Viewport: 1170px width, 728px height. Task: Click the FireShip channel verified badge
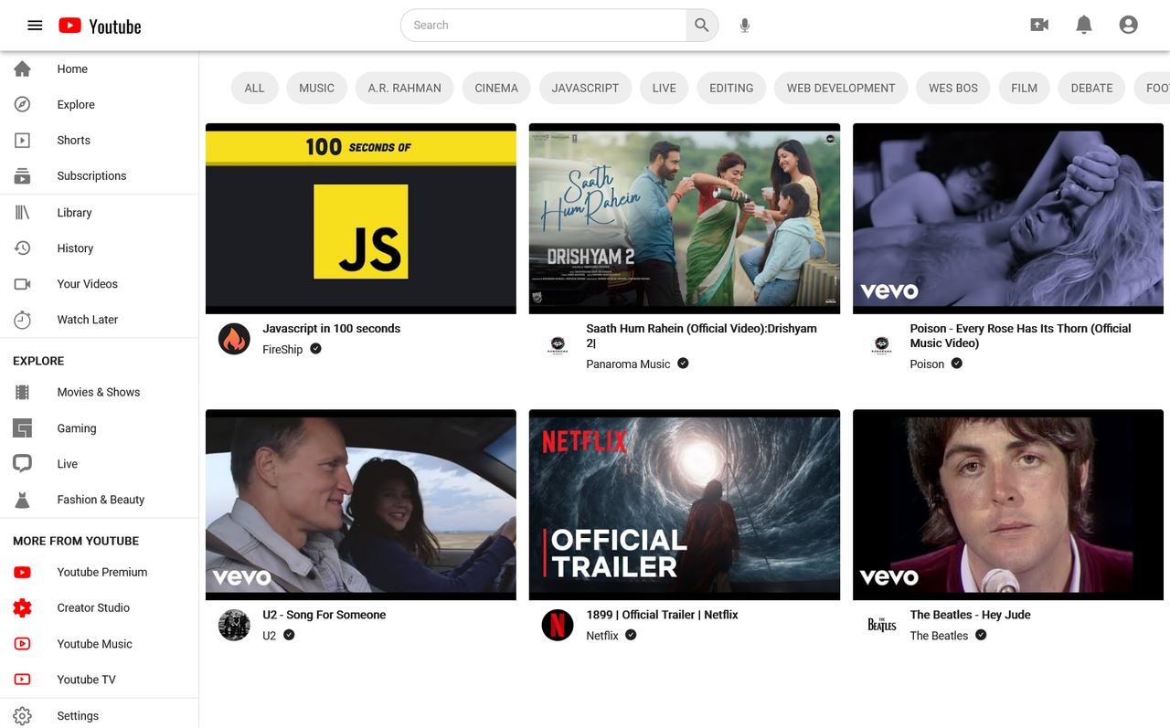pyautogui.click(x=314, y=349)
